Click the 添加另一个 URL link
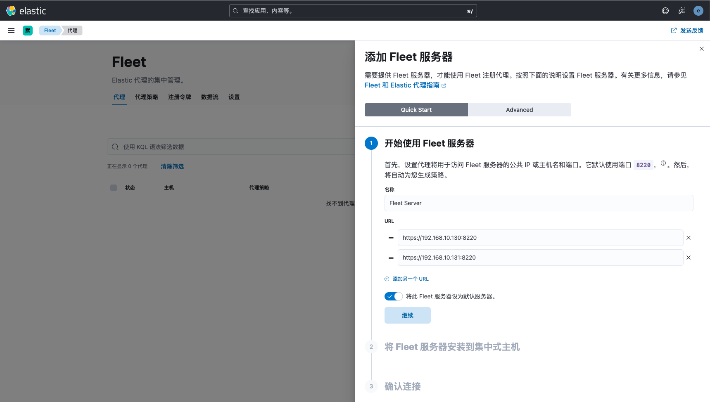 point(407,279)
